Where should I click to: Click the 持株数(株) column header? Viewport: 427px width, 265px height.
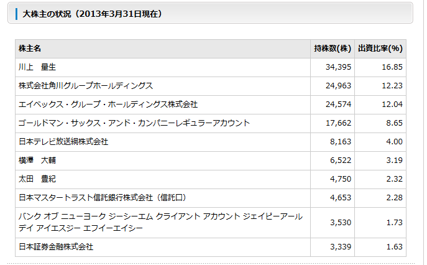click(333, 49)
